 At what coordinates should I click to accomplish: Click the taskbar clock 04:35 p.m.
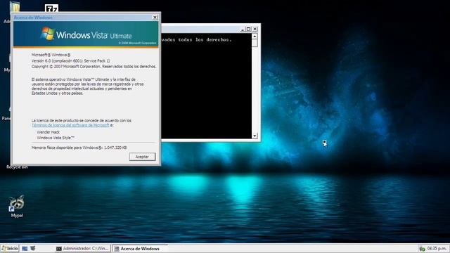pyautogui.click(x=436, y=248)
